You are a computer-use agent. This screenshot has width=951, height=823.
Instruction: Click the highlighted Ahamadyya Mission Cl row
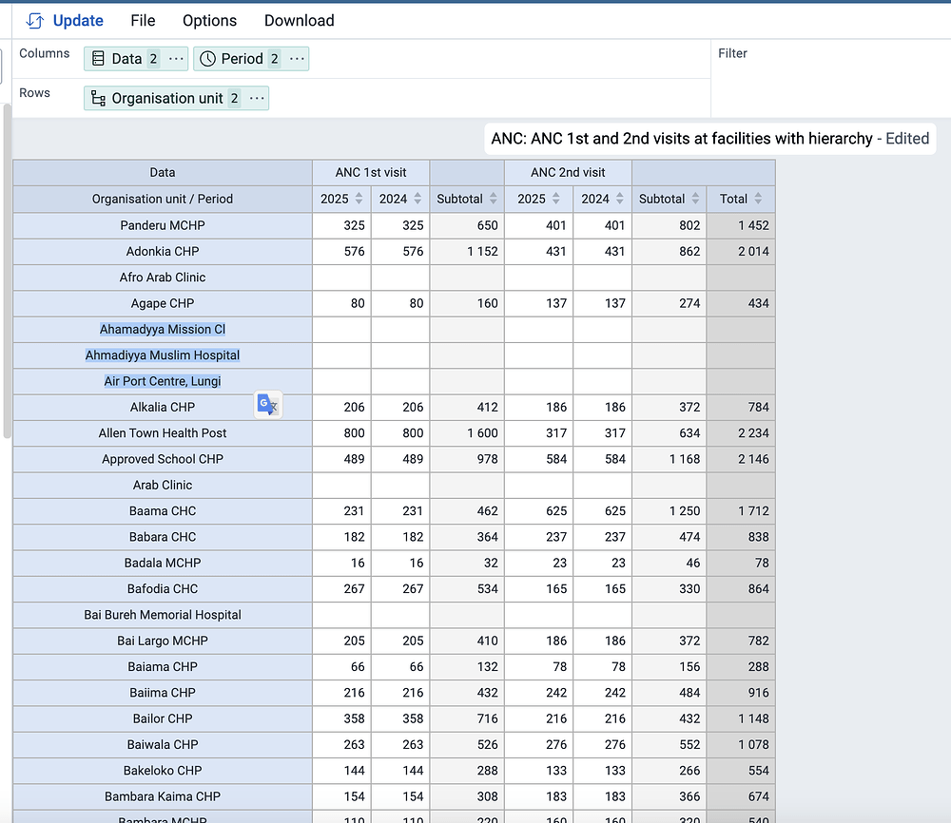pyautogui.click(x=163, y=330)
